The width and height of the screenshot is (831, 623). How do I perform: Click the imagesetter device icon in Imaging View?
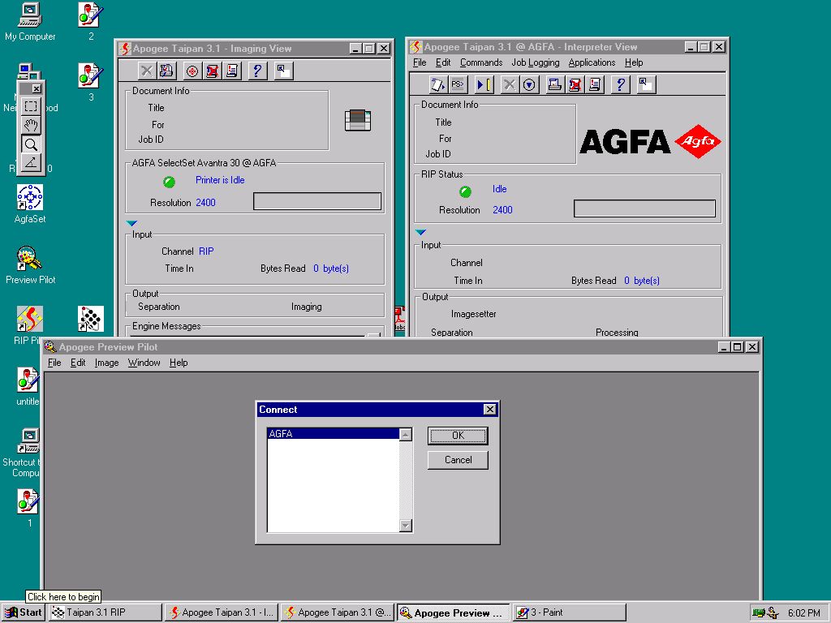[358, 120]
